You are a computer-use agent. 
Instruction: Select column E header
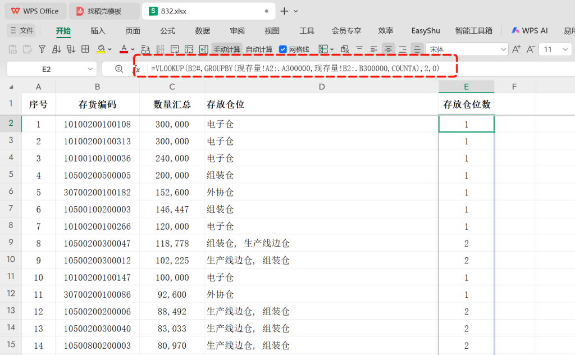click(467, 87)
